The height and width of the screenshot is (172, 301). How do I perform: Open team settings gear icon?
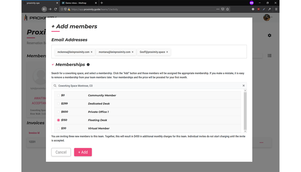click(269, 35)
